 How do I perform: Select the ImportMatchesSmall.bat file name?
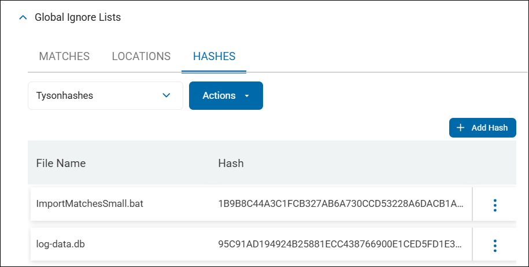(x=90, y=204)
